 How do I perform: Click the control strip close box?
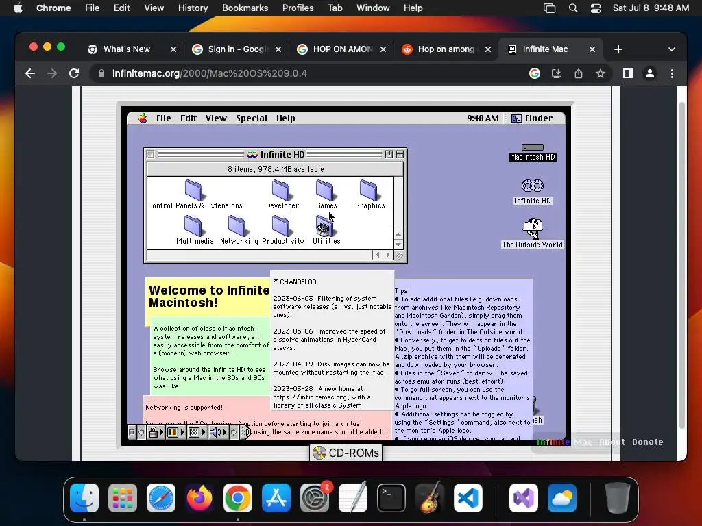click(132, 432)
